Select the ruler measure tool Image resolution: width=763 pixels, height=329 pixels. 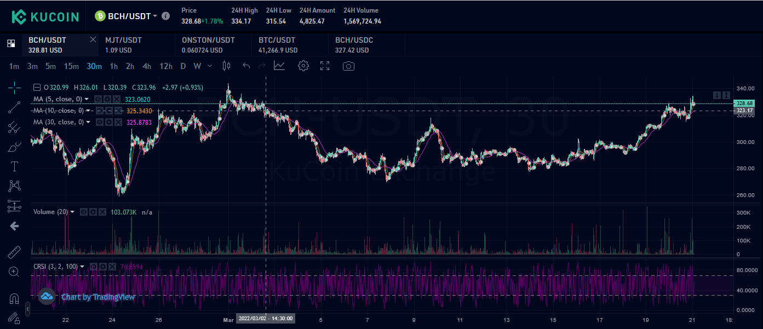(x=15, y=252)
